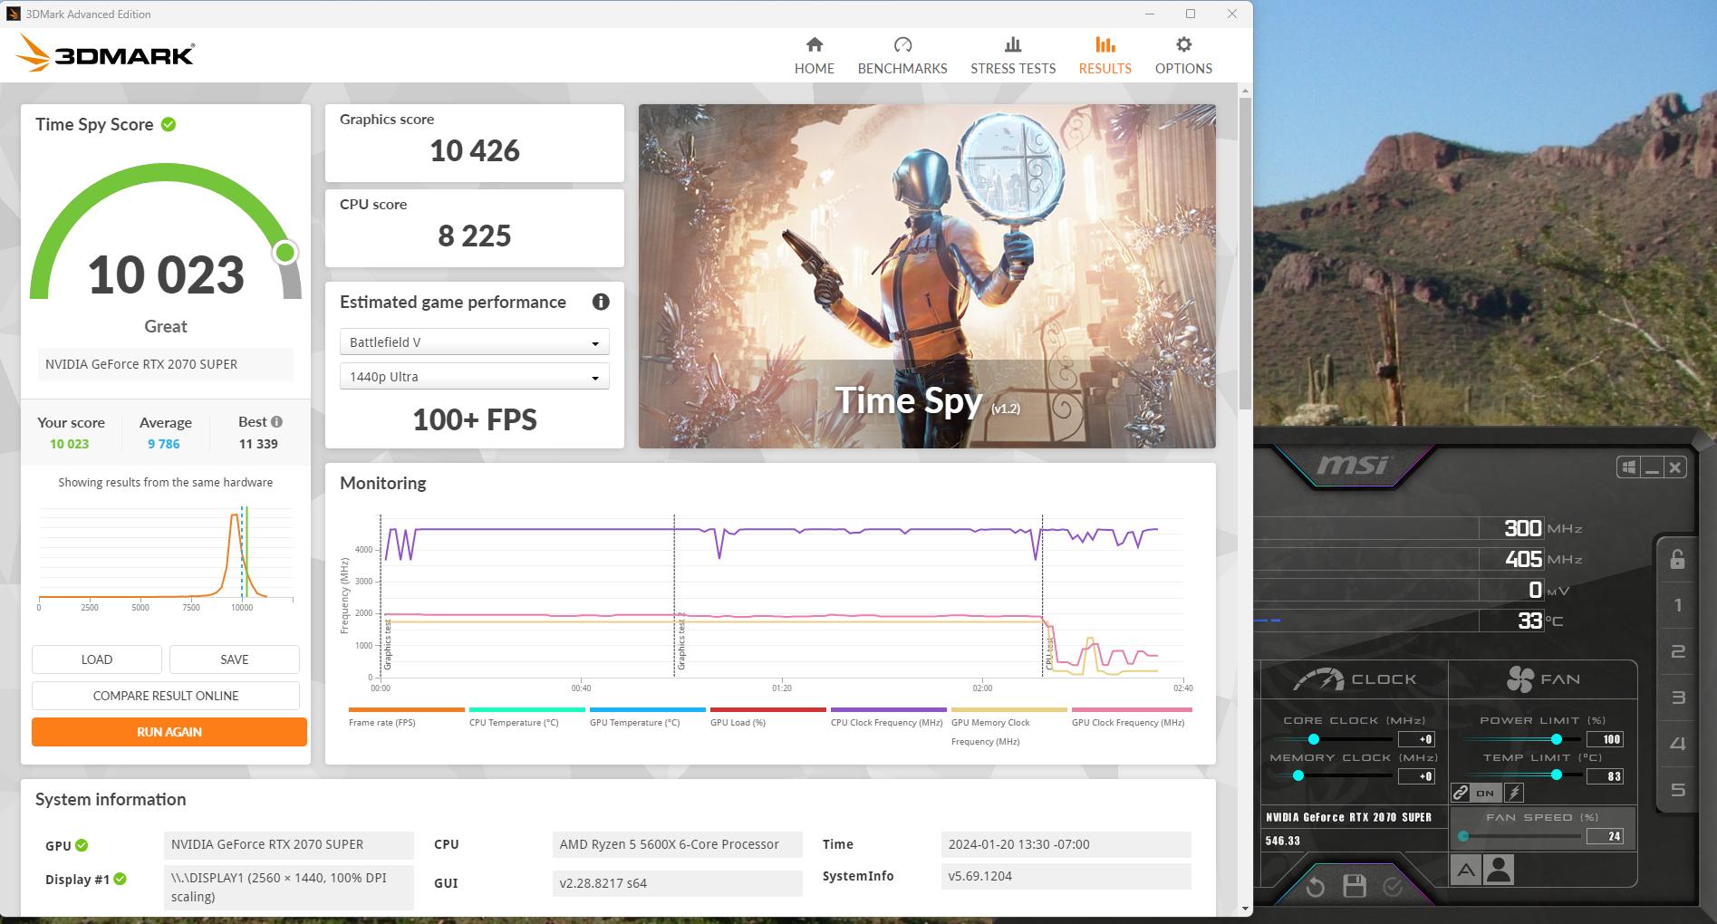Click the 3DMark logo

click(x=105, y=53)
